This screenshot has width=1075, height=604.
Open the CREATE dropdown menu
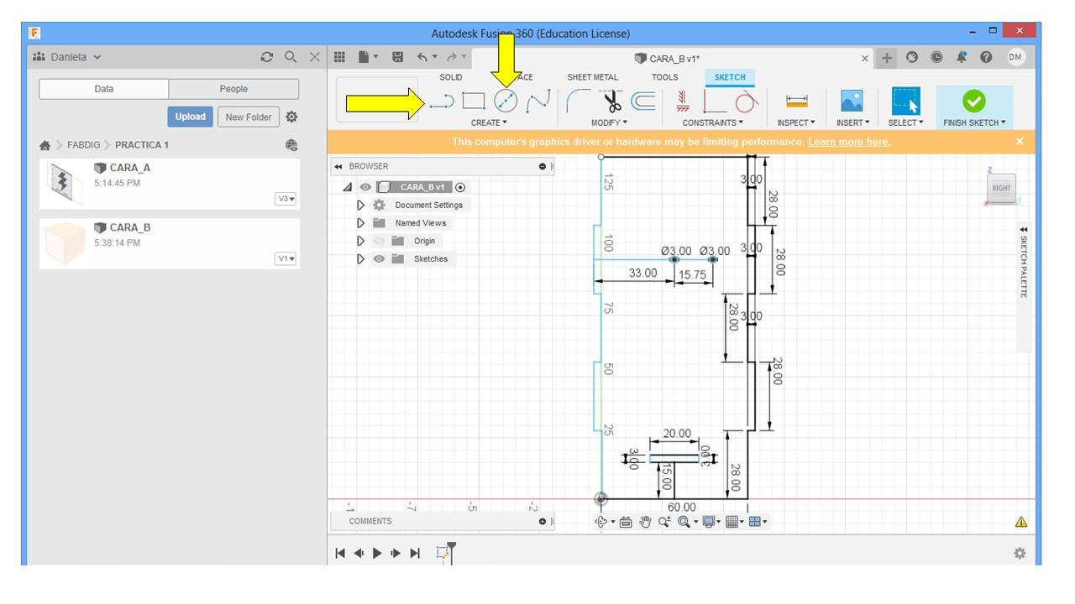489,122
